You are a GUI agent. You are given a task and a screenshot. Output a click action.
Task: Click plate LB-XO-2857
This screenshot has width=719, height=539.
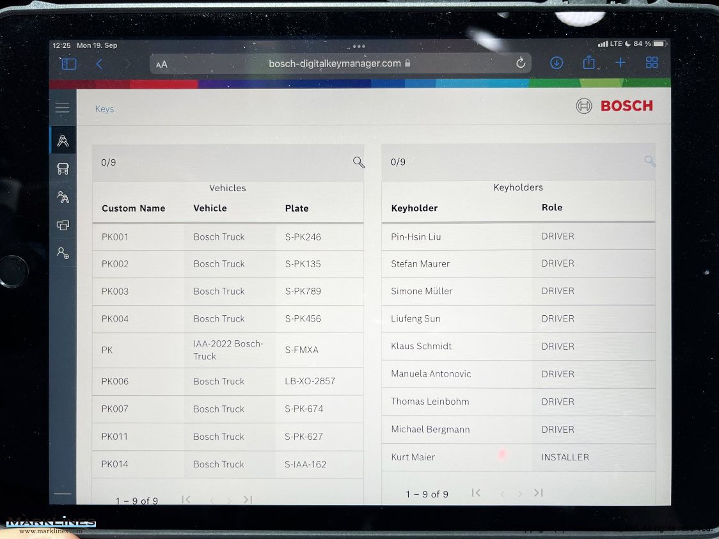pos(310,381)
